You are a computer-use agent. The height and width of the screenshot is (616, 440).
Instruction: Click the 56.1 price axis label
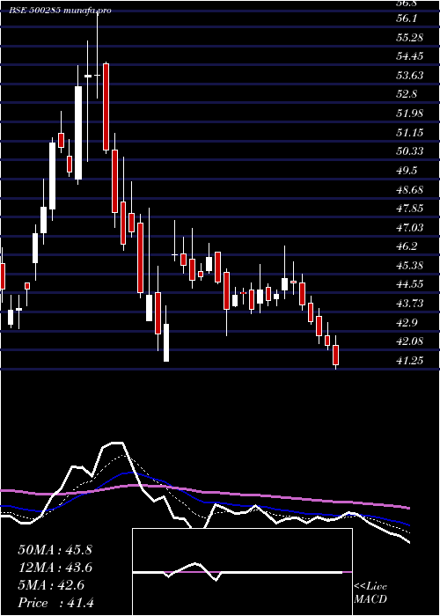point(407,18)
